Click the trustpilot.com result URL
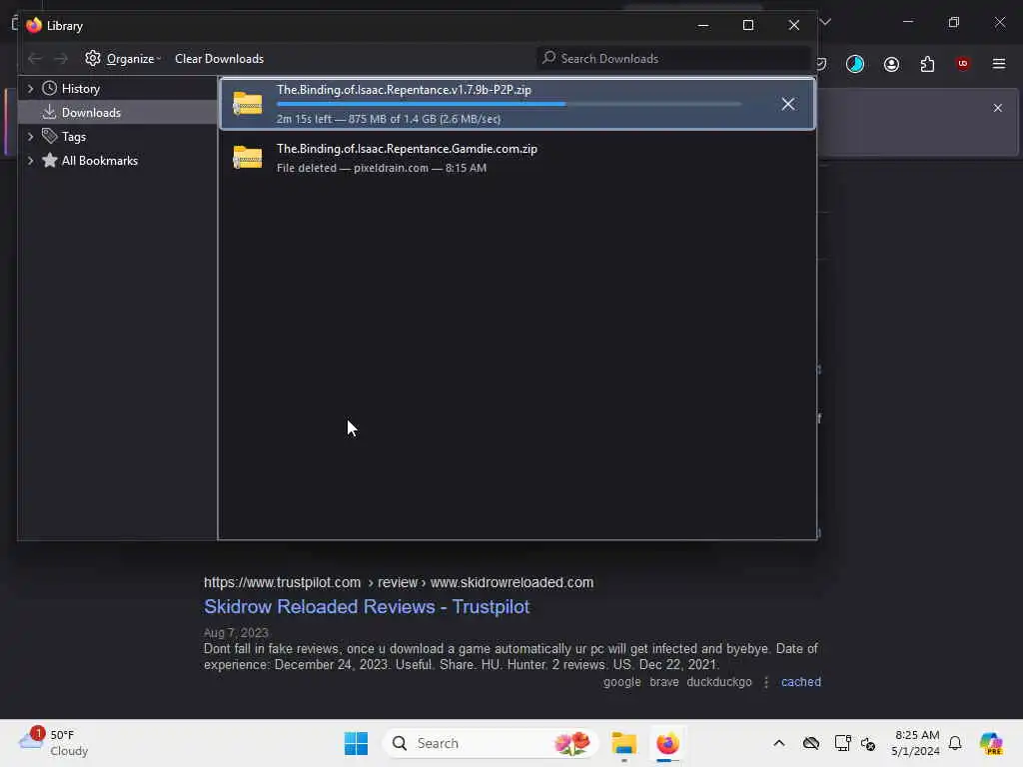The image size is (1023, 767). click(x=399, y=582)
